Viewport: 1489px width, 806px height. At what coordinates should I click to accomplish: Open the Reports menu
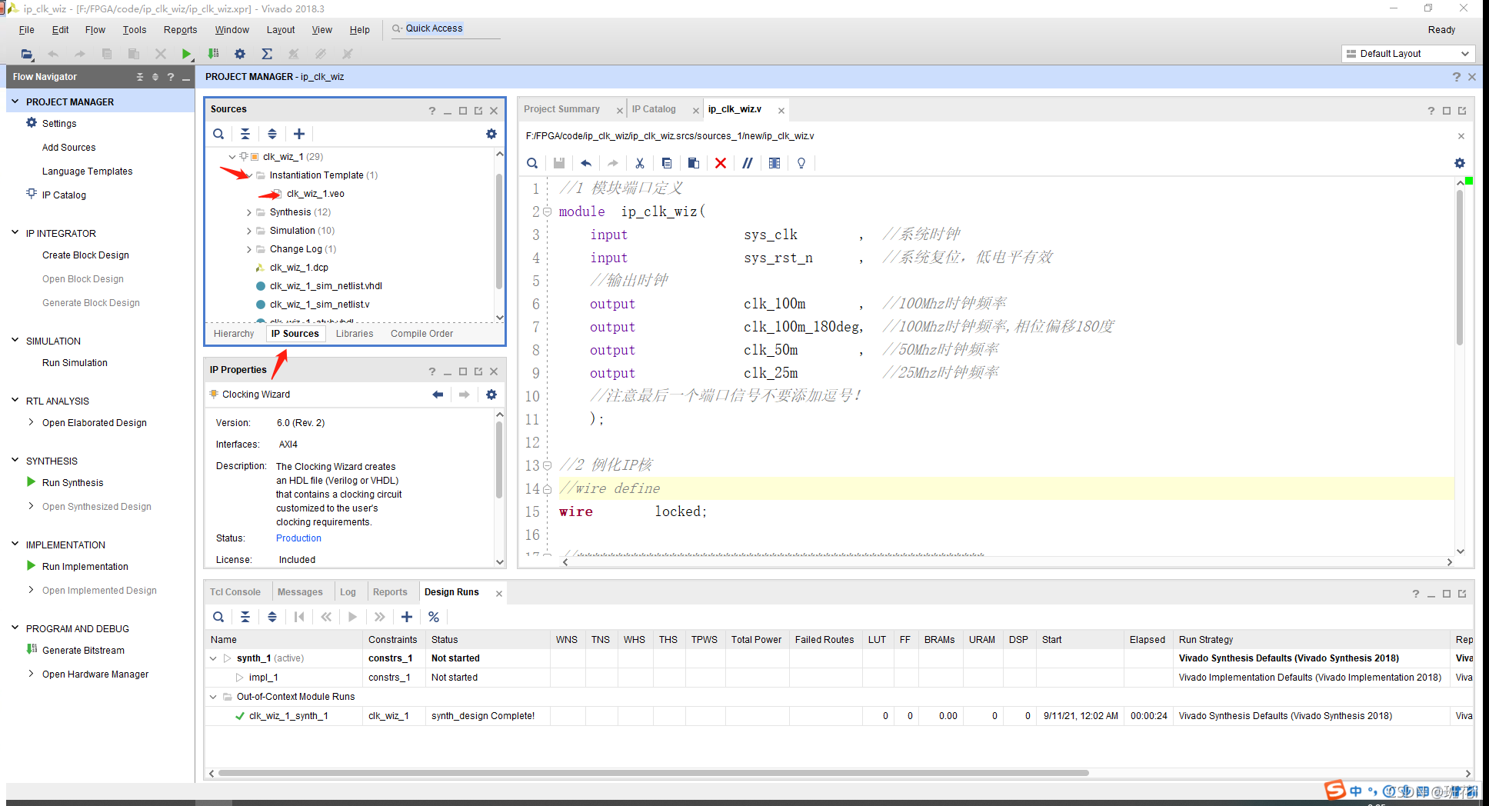tap(180, 30)
